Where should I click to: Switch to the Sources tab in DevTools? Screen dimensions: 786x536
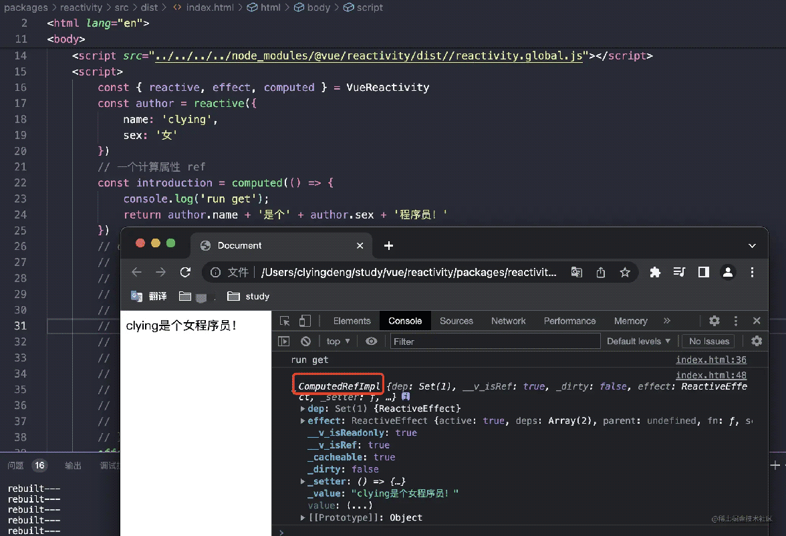pos(456,321)
